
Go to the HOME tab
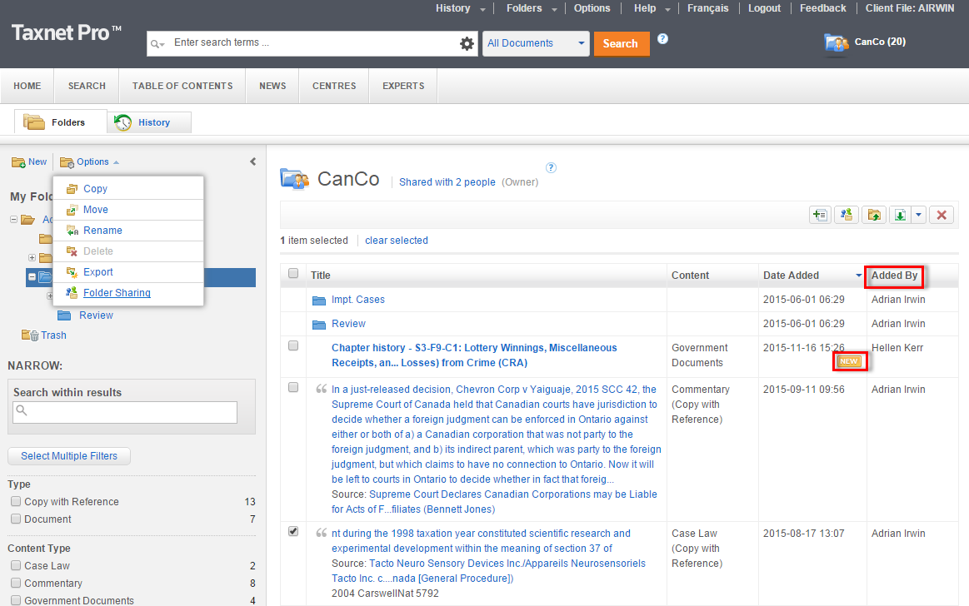pyautogui.click(x=27, y=86)
